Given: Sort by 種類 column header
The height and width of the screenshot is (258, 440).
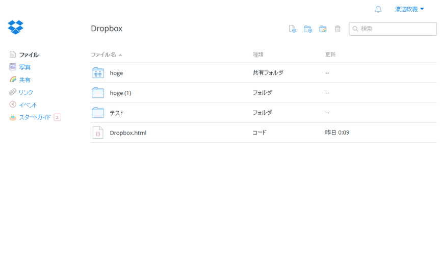Looking at the screenshot, I should click(x=258, y=55).
